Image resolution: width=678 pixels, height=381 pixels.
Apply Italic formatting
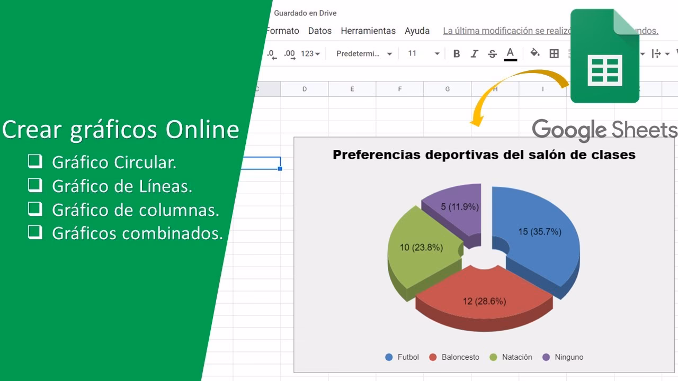tap(475, 53)
